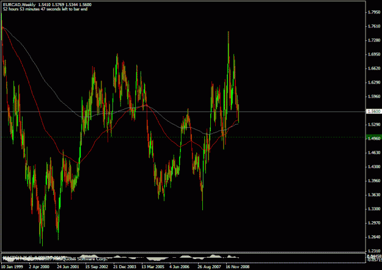
Task: Click the 1.5960 price axis value
Action: coord(375,97)
